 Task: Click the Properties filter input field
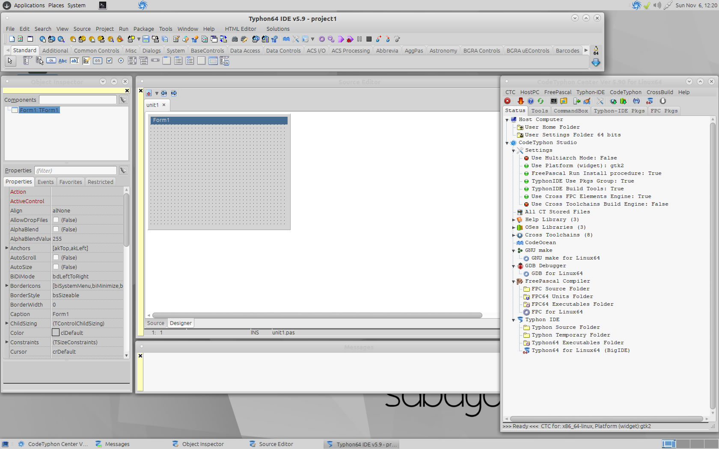tap(75, 171)
